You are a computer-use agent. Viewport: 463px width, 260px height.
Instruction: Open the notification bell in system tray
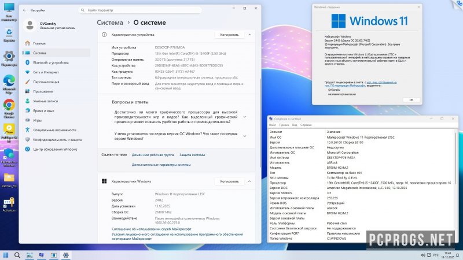point(458,255)
